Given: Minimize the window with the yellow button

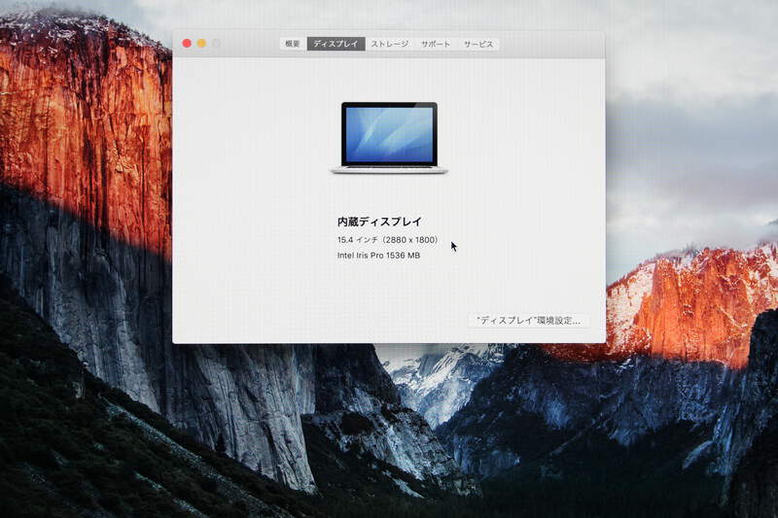Looking at the screenshot, I should 201,43.
